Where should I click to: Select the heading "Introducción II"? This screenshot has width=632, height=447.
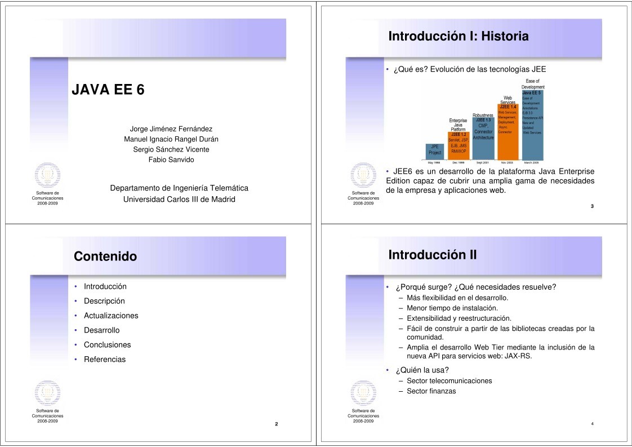433,255
